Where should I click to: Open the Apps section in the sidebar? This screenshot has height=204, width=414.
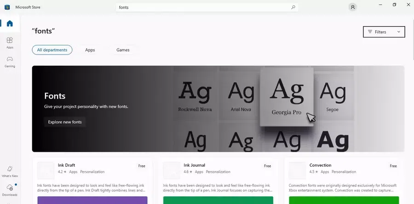[10, 43]
